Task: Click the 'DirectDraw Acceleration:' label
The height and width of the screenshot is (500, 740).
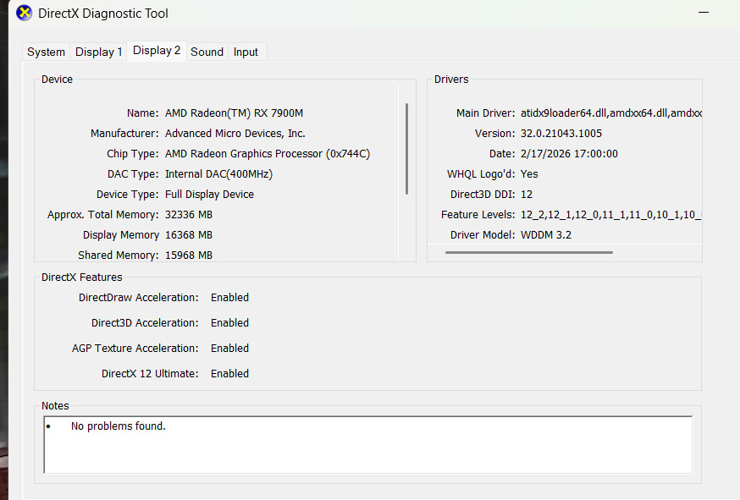Action: point(139,298)
